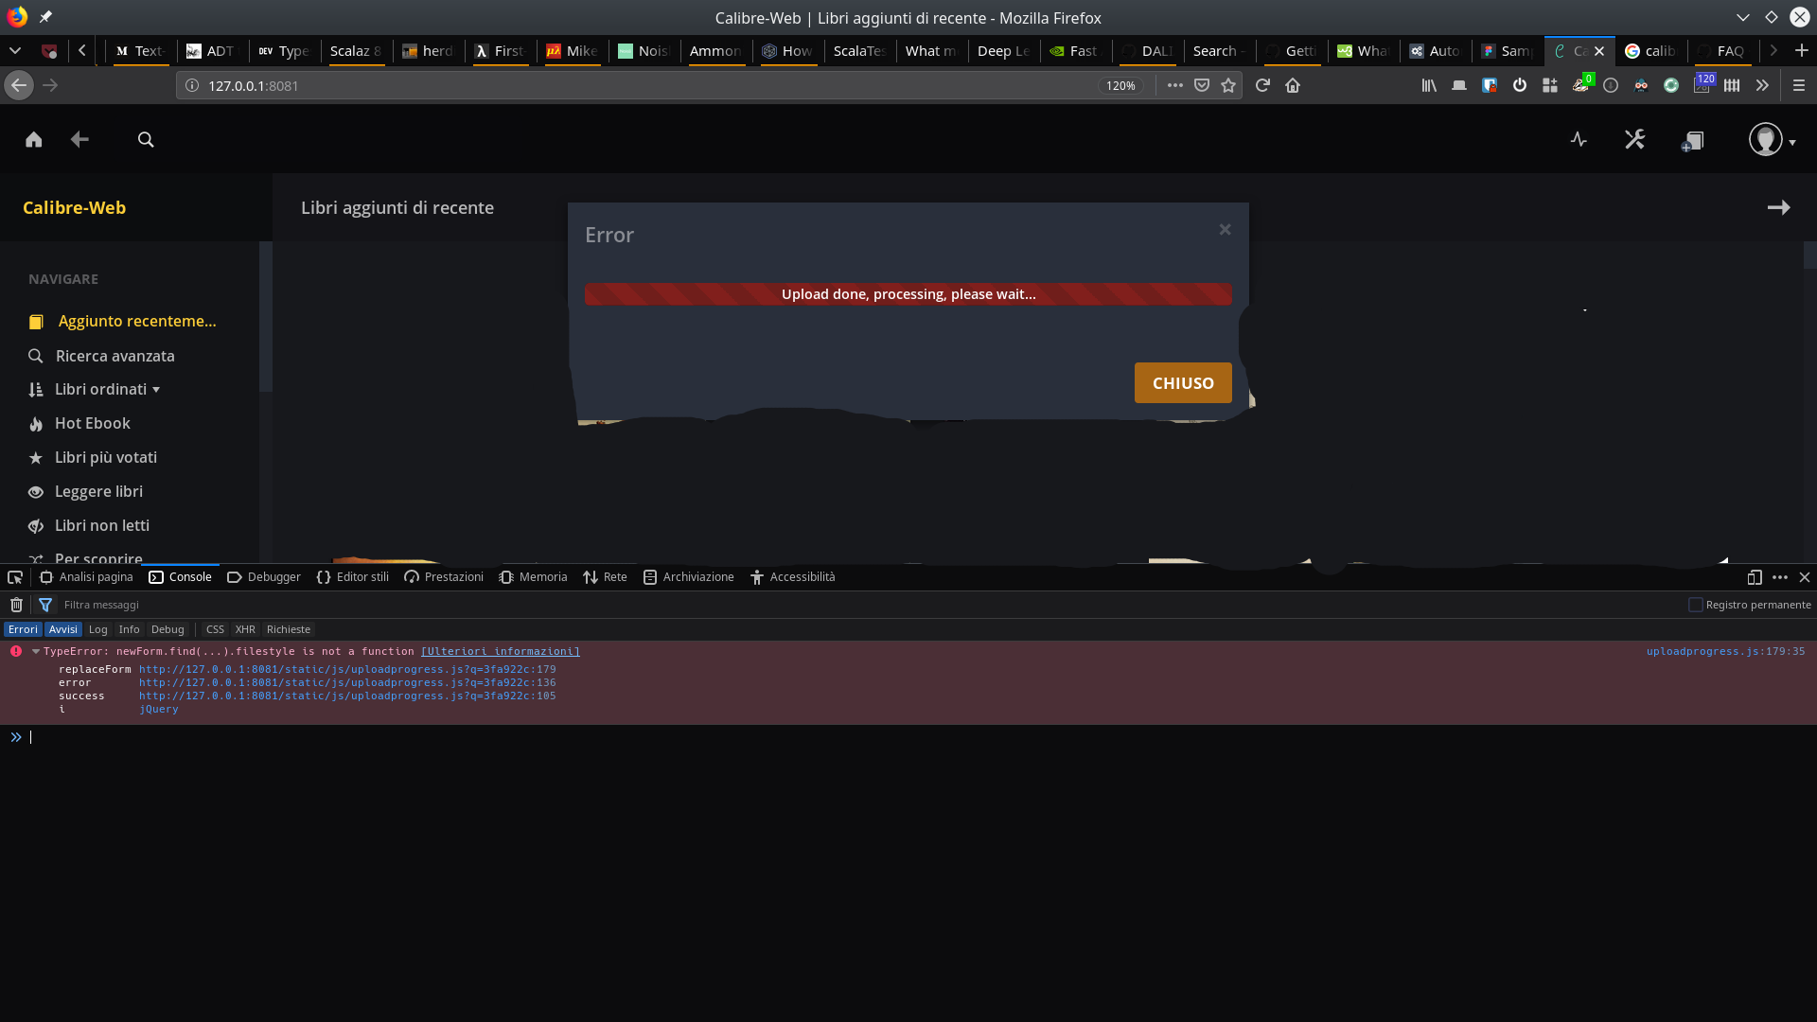Viewport: 1817px width, 1022px height.
Task: Toggle the Avvisi filter
Action: [x=63, y=629]
